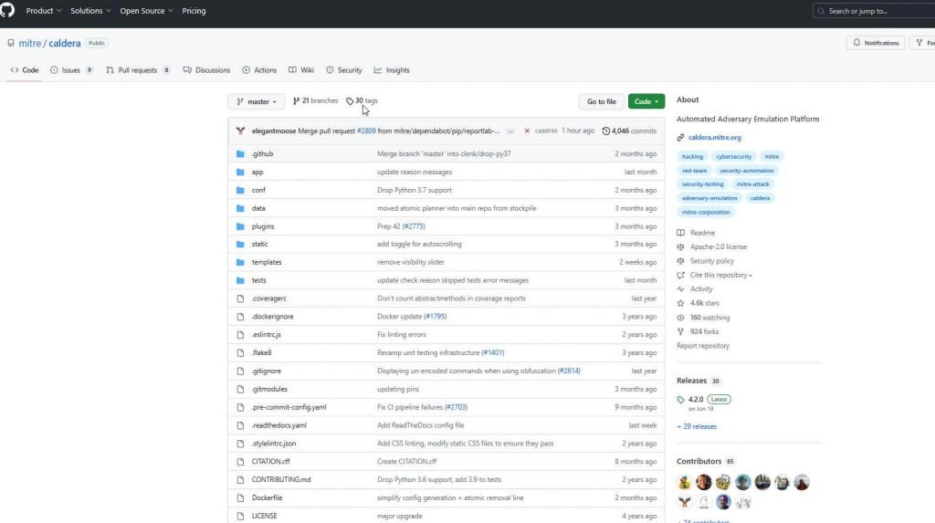Switch to the Issues tab
The image size is (935, 523).
coord(71,70)
